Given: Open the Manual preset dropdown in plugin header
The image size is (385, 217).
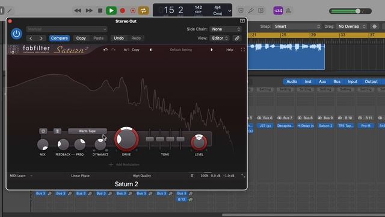Looking at the screenshot, I should pyautogui.click(x=67, y=29).
